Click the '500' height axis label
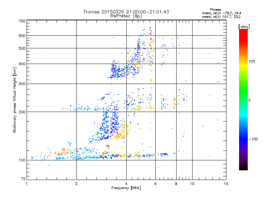Screen dimensions: 266x200 [22, 48]
